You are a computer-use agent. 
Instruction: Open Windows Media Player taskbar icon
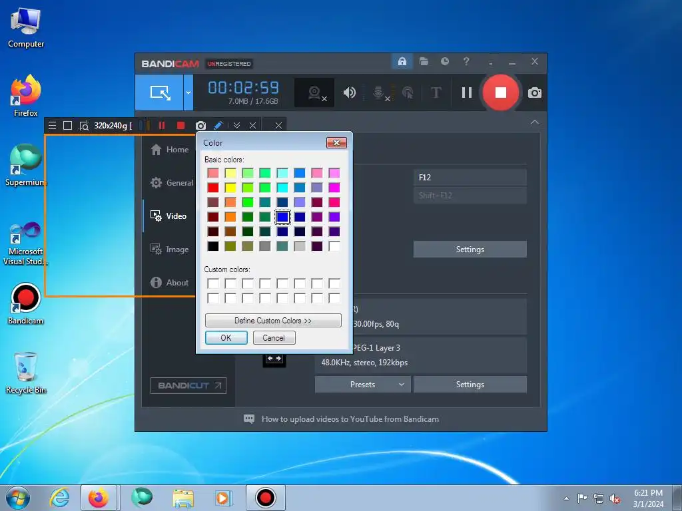click(x=224, y=498)
